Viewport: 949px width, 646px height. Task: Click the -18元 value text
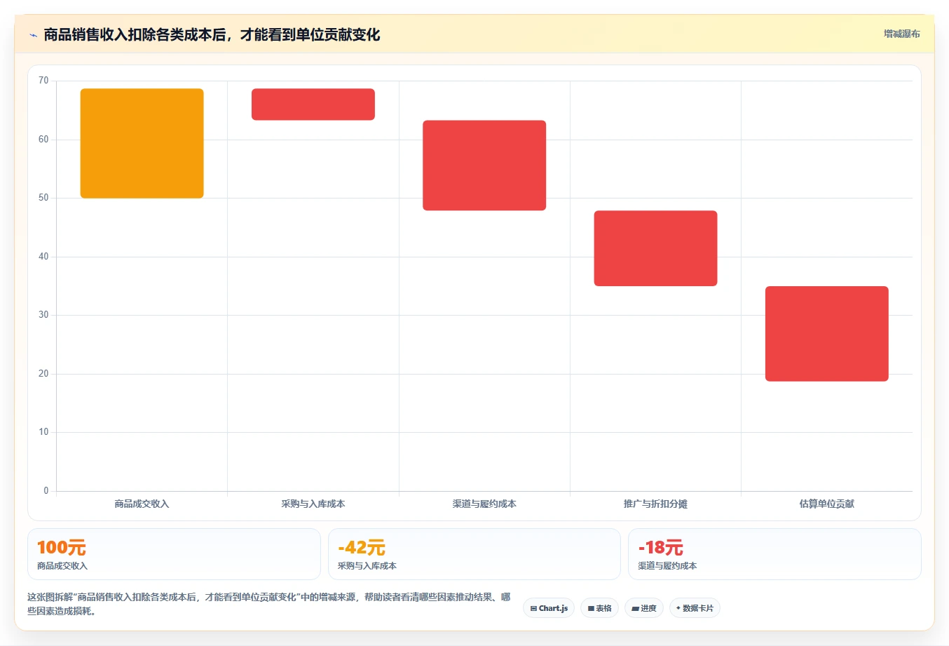point(661,547)
